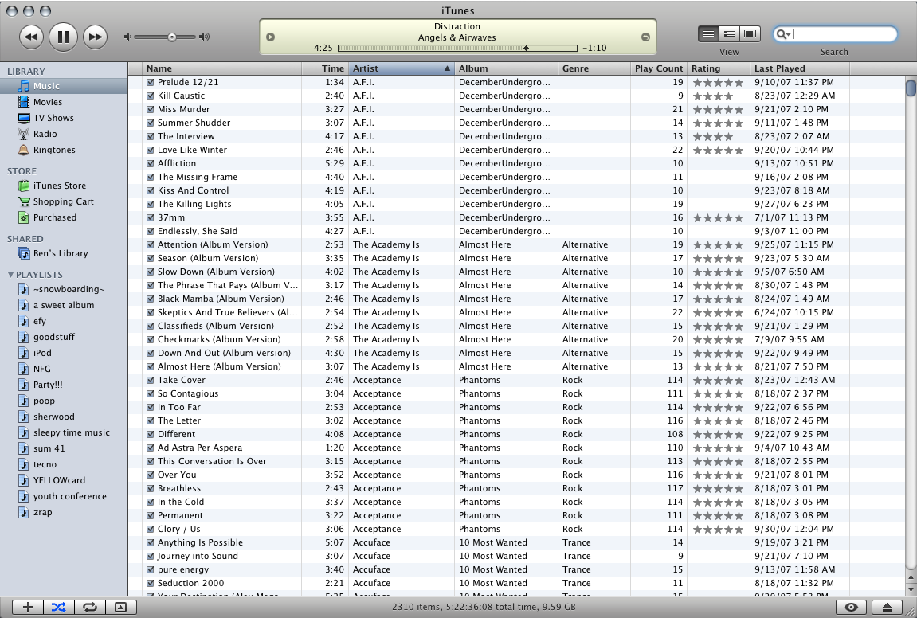Sort by Genre column header
Screen dimensions: 917x618
[594, 68]
